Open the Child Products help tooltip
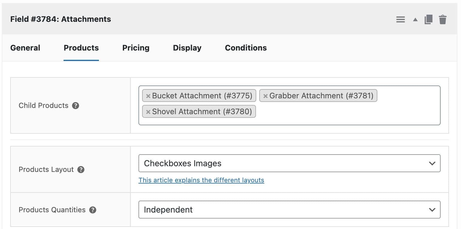This screenshot has height=229, width=461. [x=76, y=106]
